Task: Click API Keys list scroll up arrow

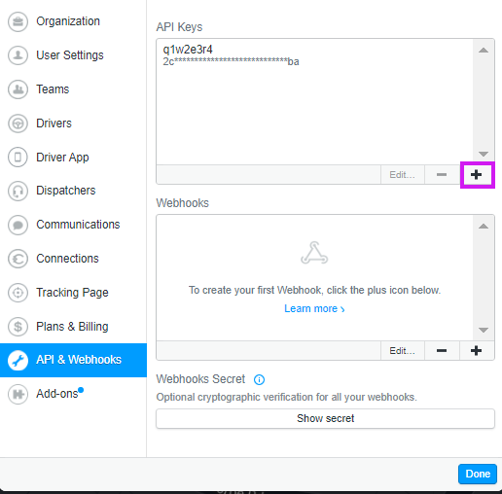Action: [x=484, y=51]
